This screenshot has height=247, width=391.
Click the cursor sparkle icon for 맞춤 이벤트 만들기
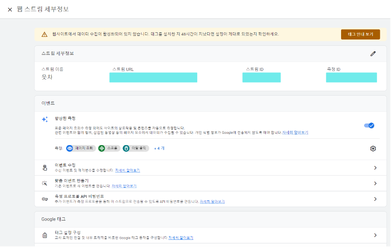44,183
